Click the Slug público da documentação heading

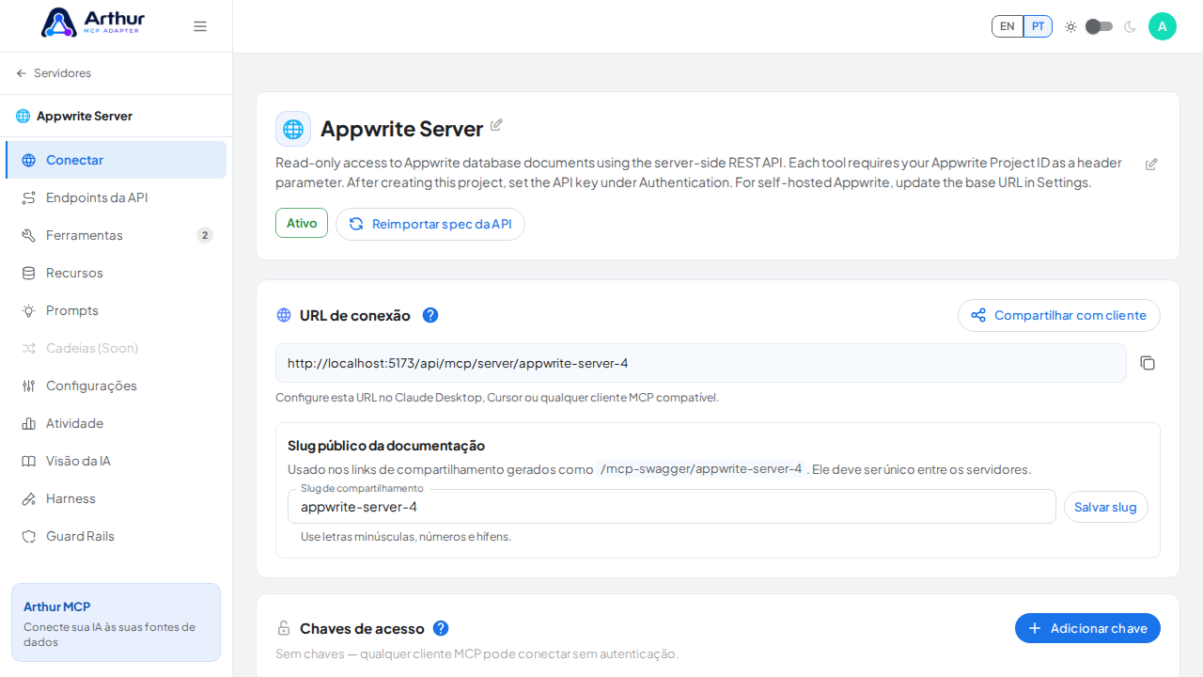click(386, 446)
